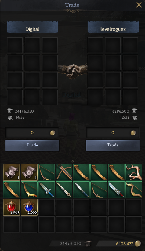Select the second scroll item

(x=29, y=172)
